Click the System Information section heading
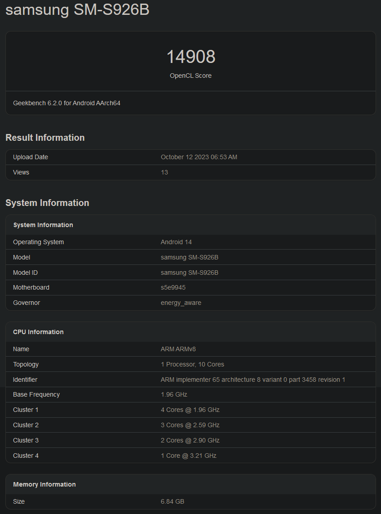The height and width of the screenshot is (514, 381). point(47,203)
